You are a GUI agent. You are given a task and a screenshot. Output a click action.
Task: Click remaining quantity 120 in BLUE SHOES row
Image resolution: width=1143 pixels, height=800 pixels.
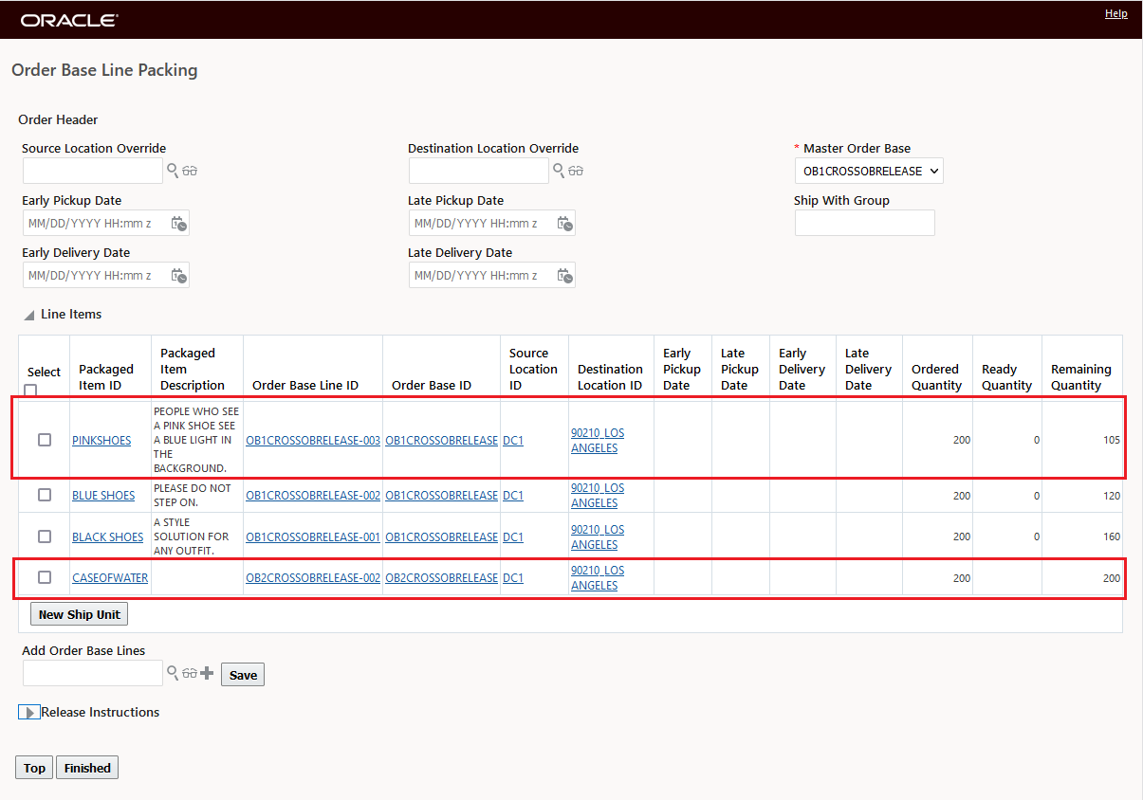pyautogui.click(x=1112, y=495)
